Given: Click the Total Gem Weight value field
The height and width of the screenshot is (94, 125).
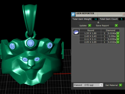Looking at the screenshot, I should [95, 19].
